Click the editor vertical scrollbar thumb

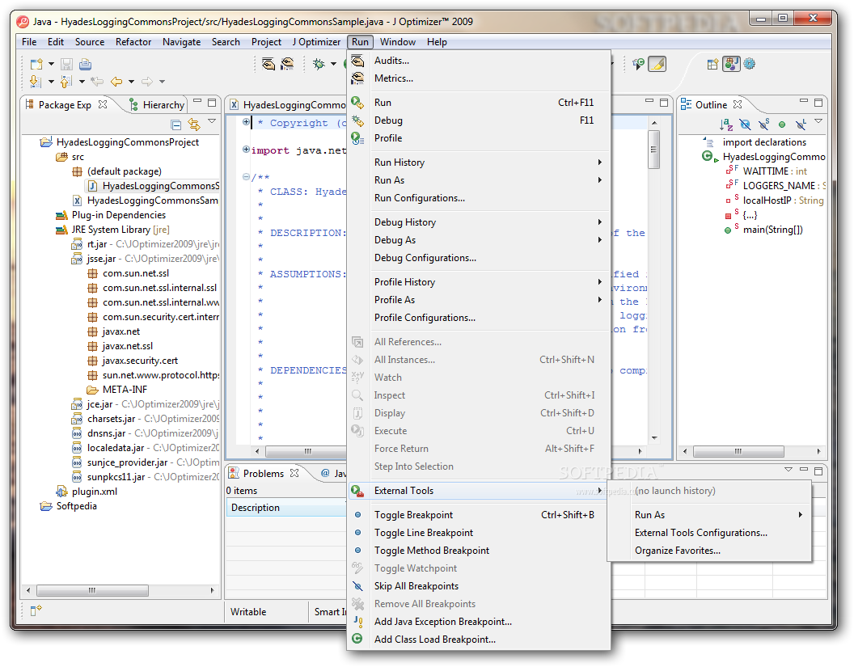coord(654,150)
